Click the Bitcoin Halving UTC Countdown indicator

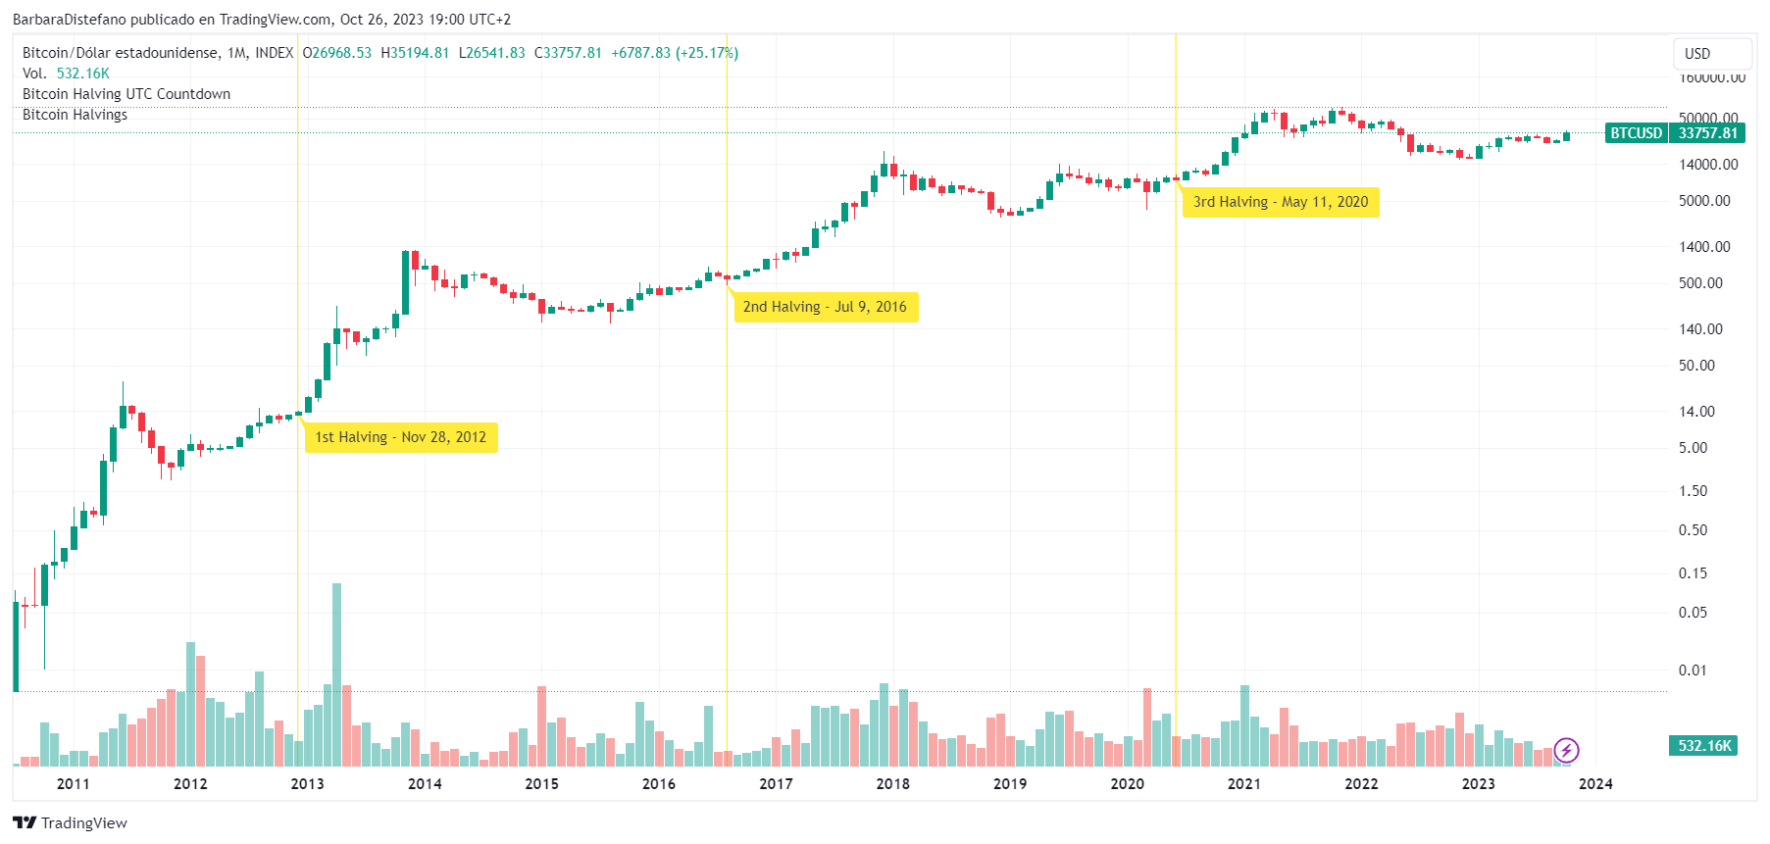[x=126, y=94]
